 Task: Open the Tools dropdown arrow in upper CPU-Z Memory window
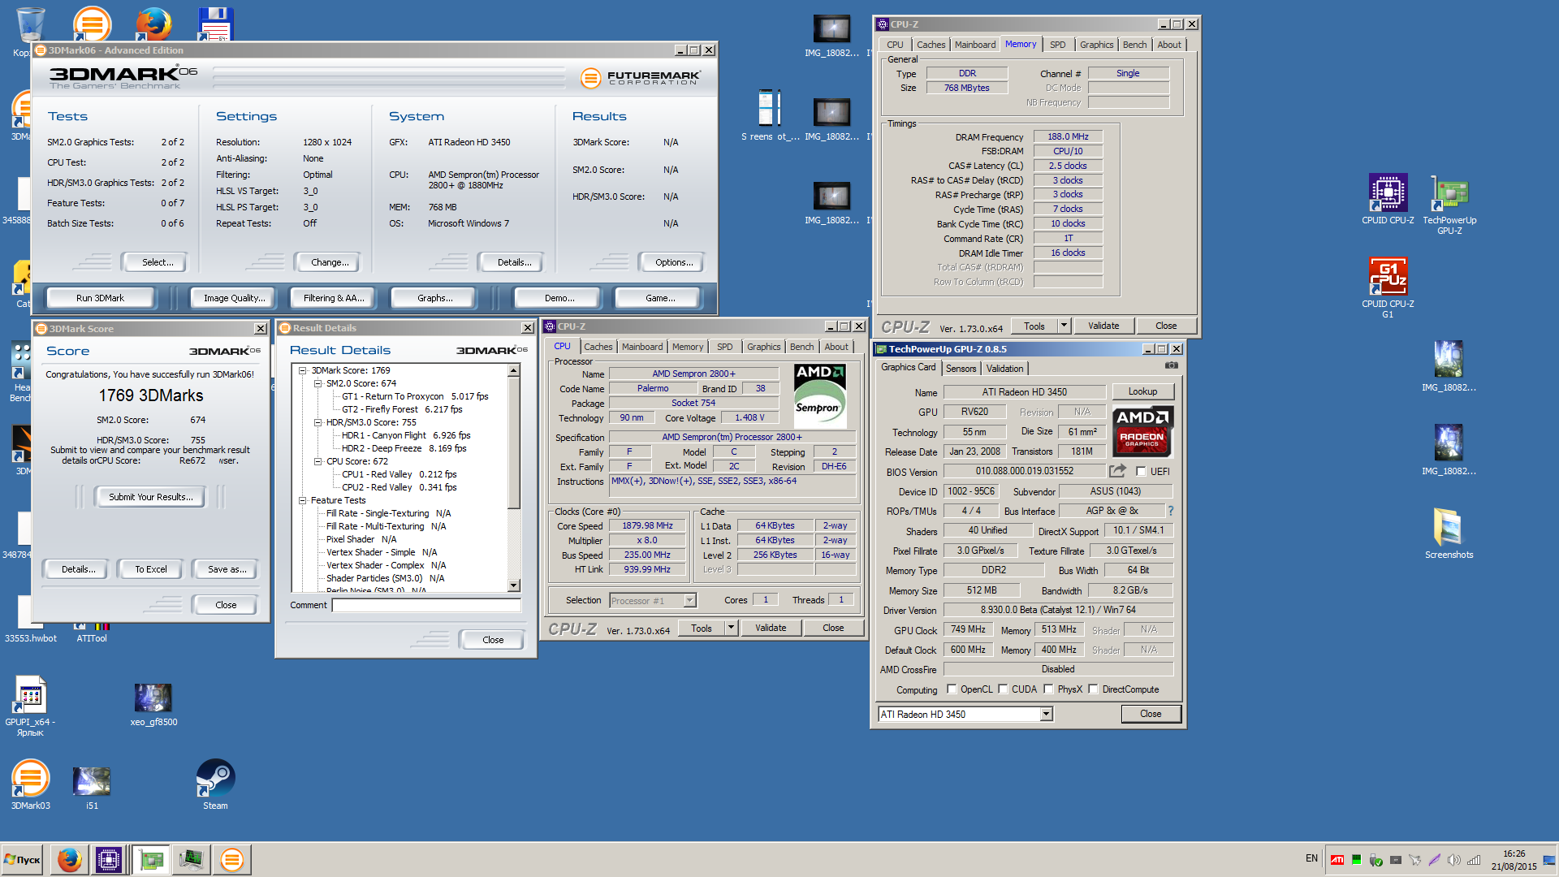coord(1064,325)
